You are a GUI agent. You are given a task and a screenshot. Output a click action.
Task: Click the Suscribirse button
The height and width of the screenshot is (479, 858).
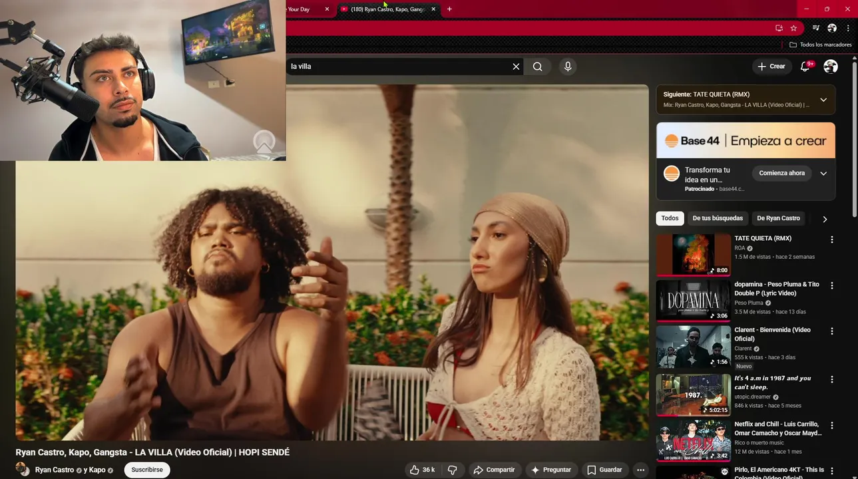click(147, 470)
